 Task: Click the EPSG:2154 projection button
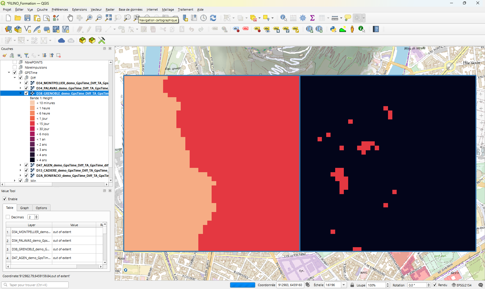461,285
